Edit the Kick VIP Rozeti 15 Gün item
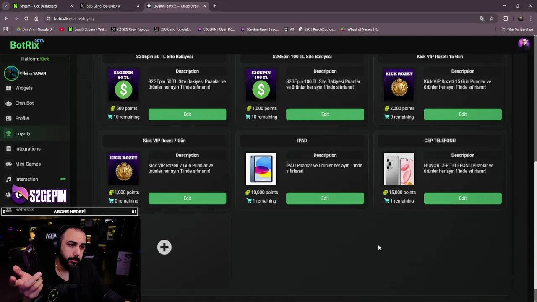537x302 pixels. click(x=462, y=114)
